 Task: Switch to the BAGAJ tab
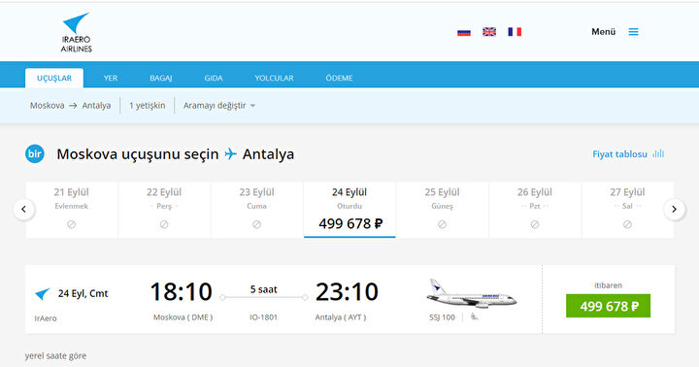click(161, 78)
